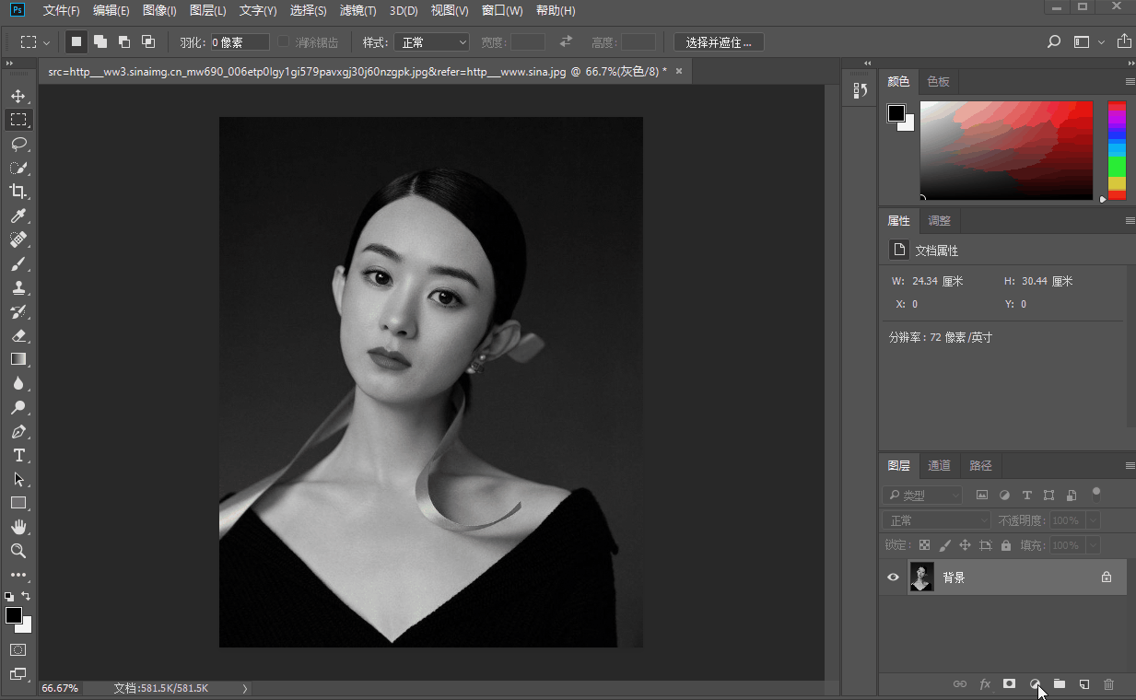Select the Crop tool
This screenshot has height=700, width=1136.
click(x=18, y=192)
